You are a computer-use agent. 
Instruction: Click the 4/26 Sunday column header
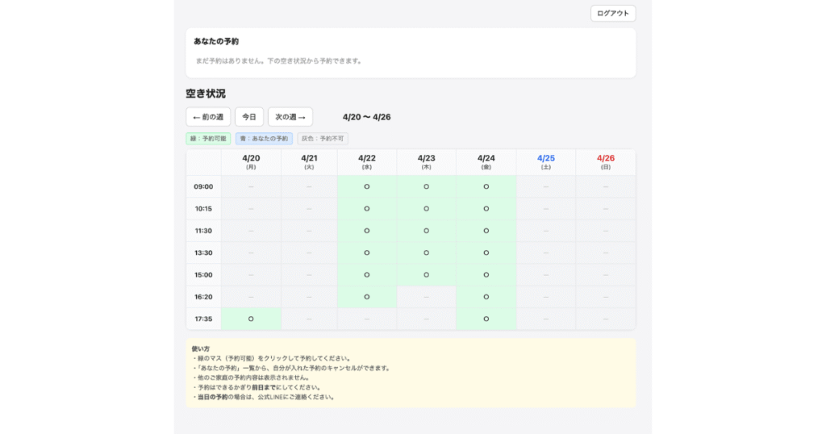tap(606, 162)
